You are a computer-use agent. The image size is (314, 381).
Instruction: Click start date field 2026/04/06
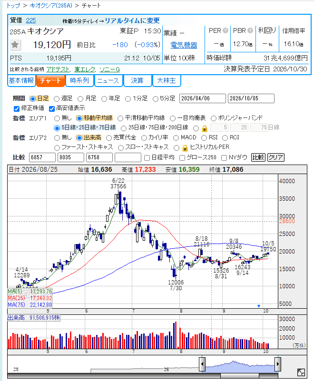203,98
